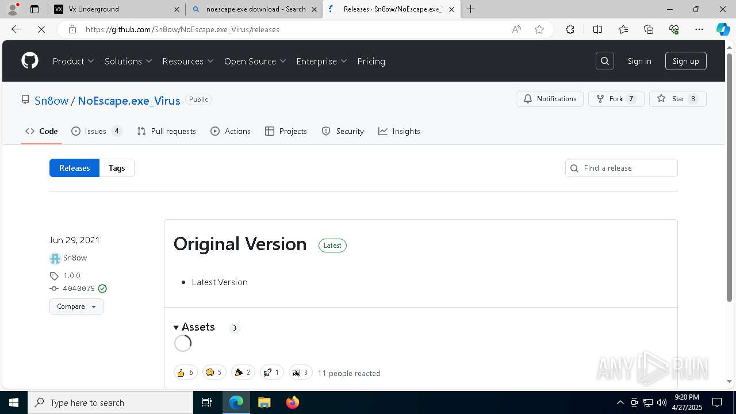
Task: Open Original Version release title
Action: click(x=240, y=244)
